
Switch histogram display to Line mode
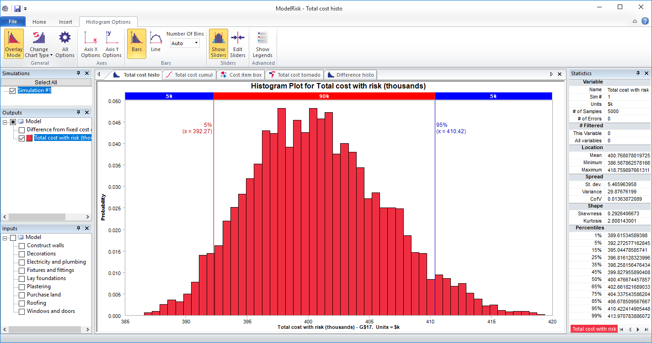[155, 43]
